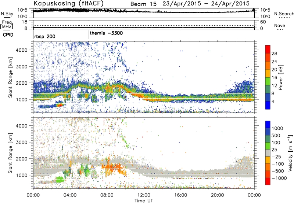294x203 pixels.
Task: Click the "60" tick on the Nave axis
Action: coord(263,22)
